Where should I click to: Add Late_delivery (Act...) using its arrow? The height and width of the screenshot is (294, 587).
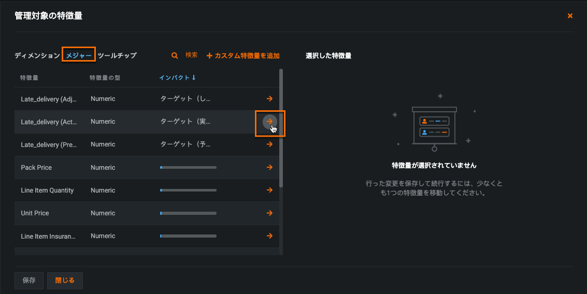coord(269,121)
